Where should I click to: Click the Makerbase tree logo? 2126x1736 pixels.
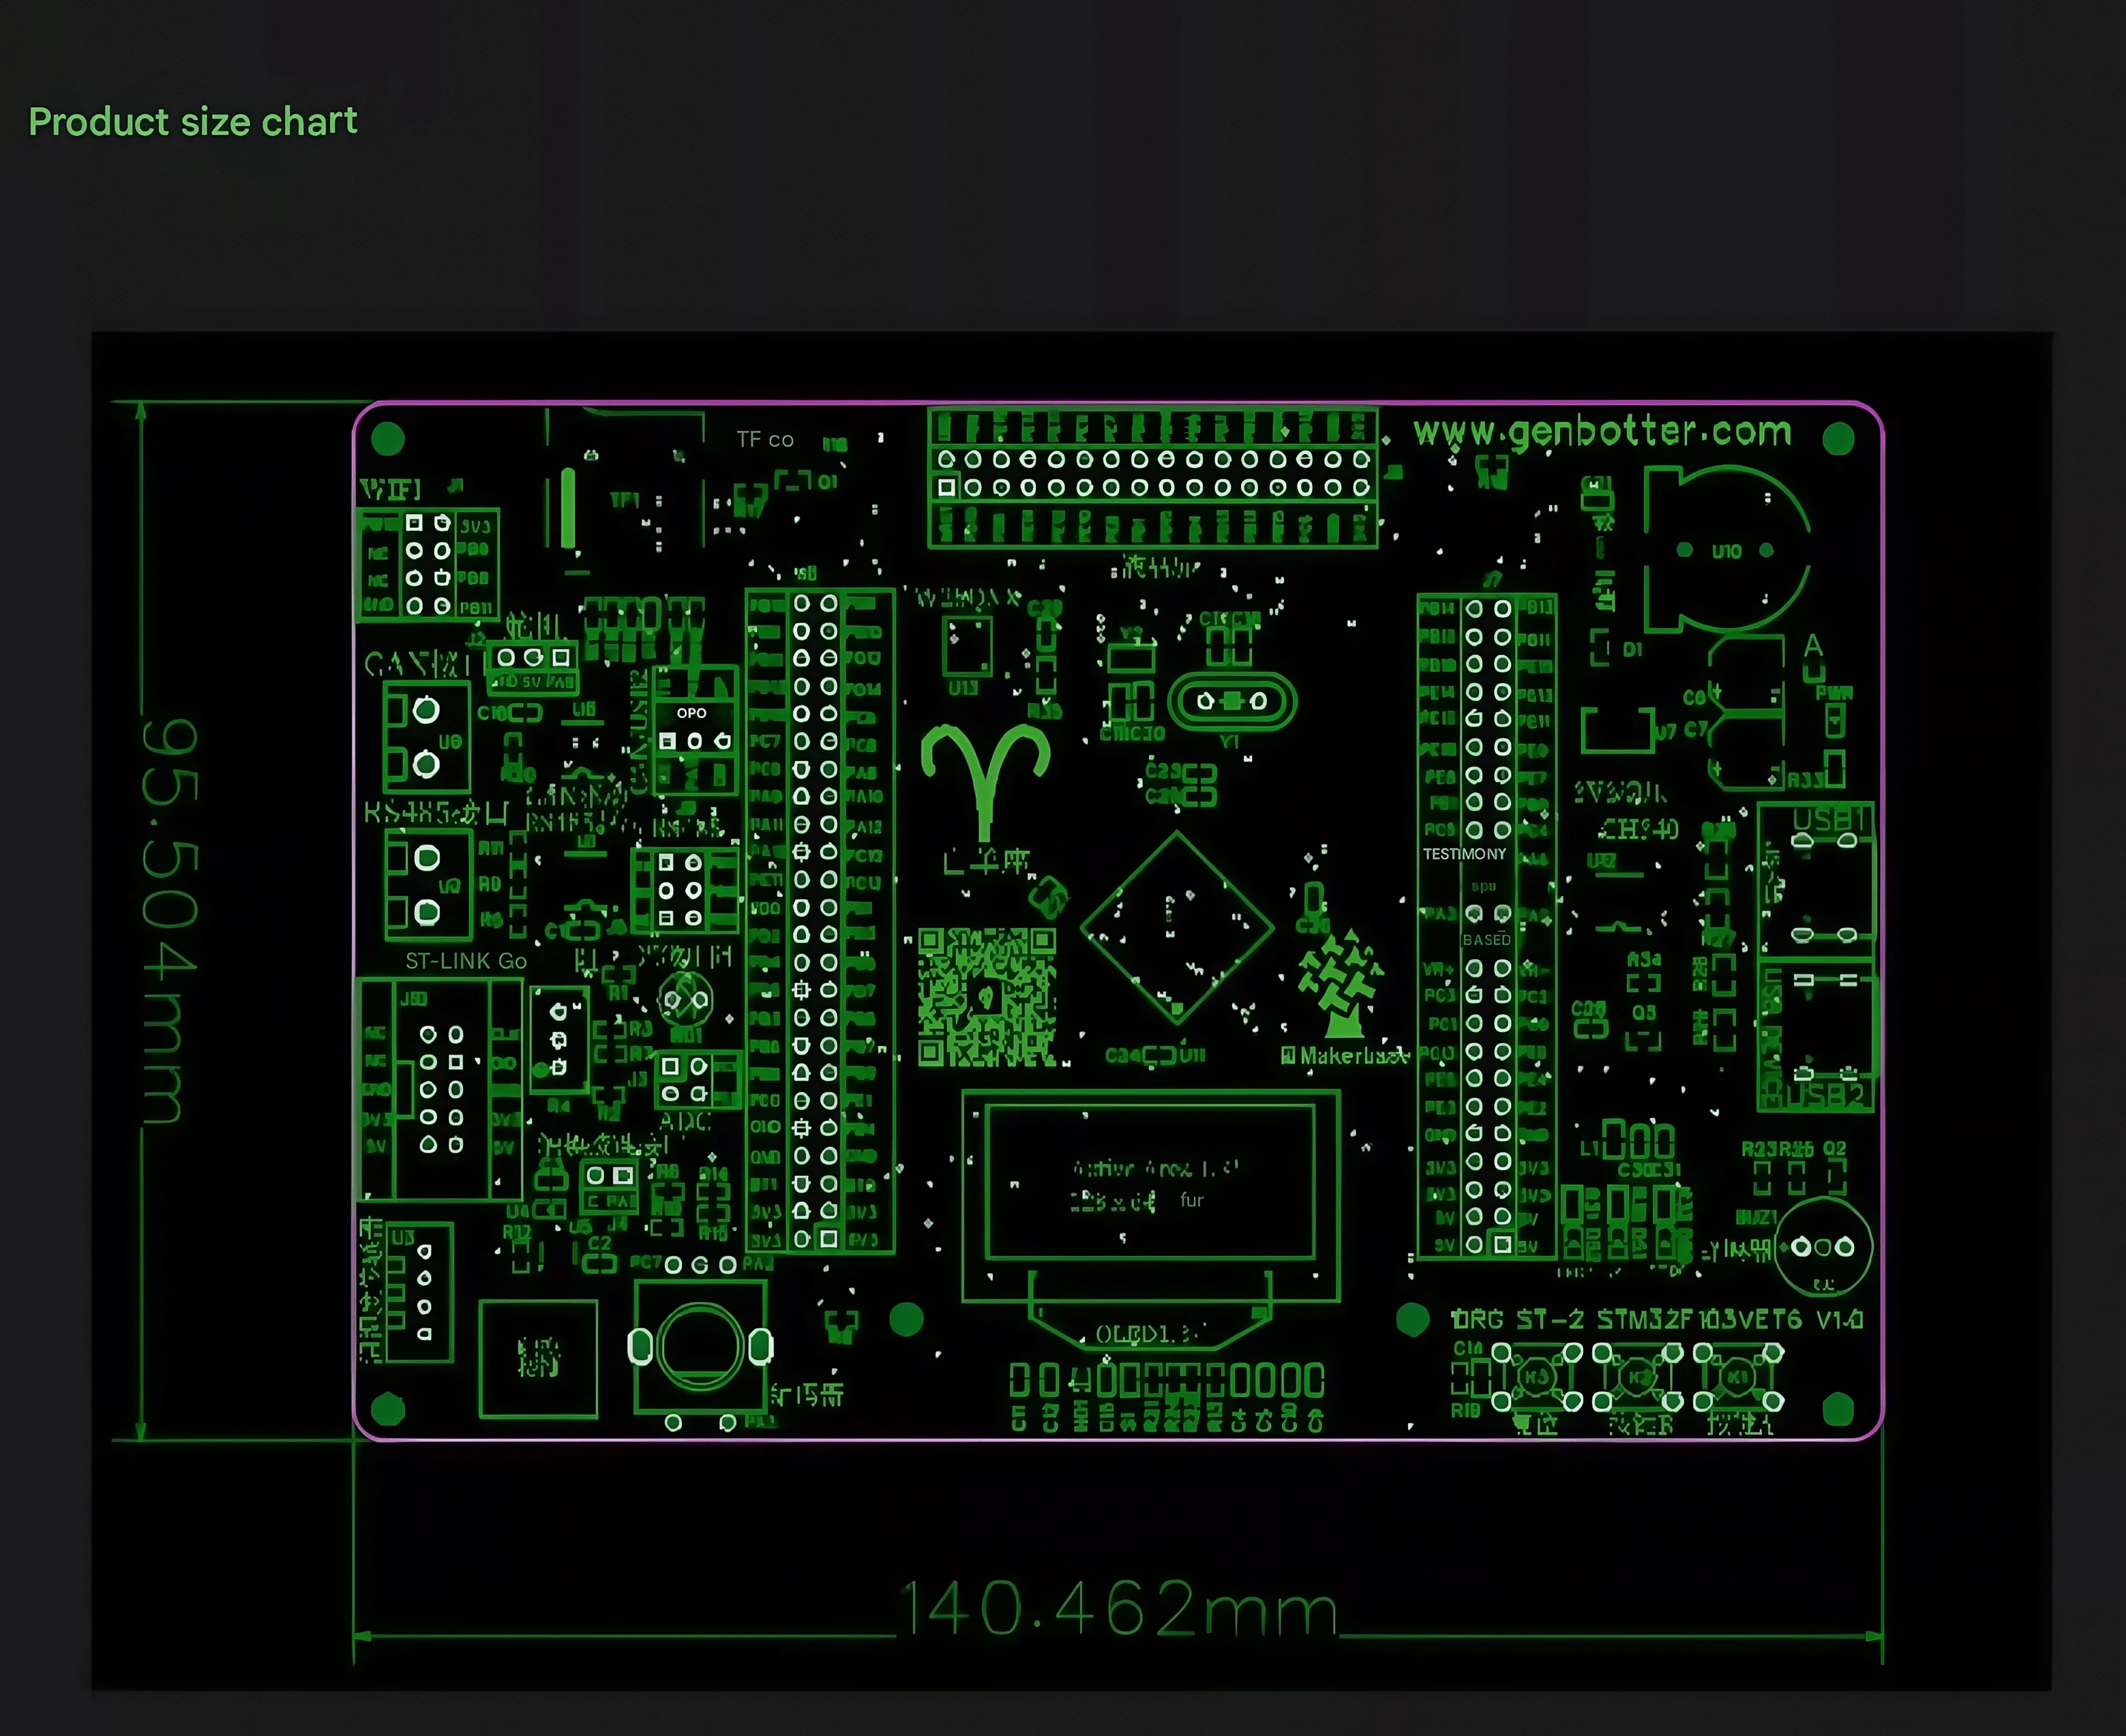[1341, 985]
